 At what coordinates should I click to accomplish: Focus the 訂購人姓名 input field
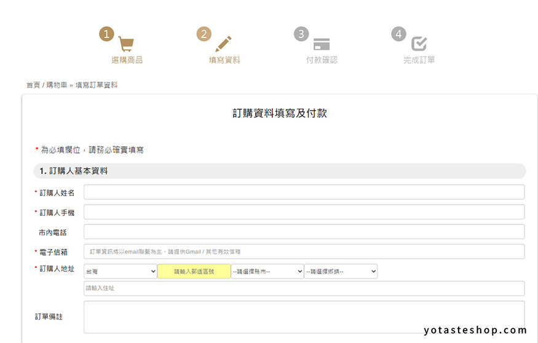pyautogui.click(x=304, y=192)
